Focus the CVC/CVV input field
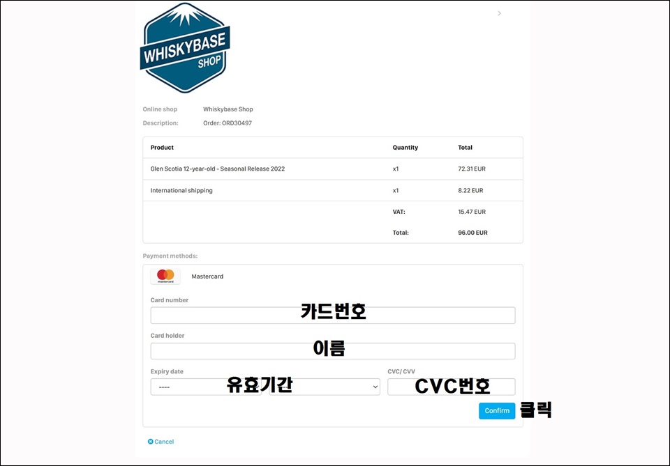670x466 pixels. (452, 387)
